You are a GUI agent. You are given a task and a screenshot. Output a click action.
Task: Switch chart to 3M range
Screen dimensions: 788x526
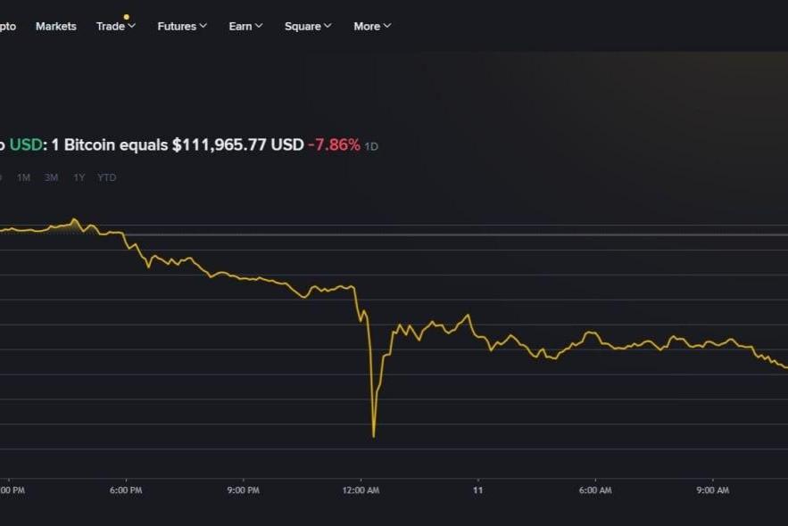(x=52, y=177)
